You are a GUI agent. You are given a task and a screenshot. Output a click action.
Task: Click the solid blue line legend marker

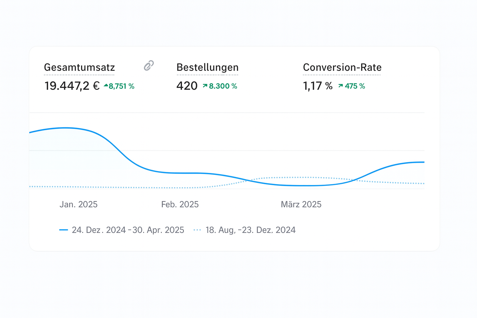coord(64,230)
